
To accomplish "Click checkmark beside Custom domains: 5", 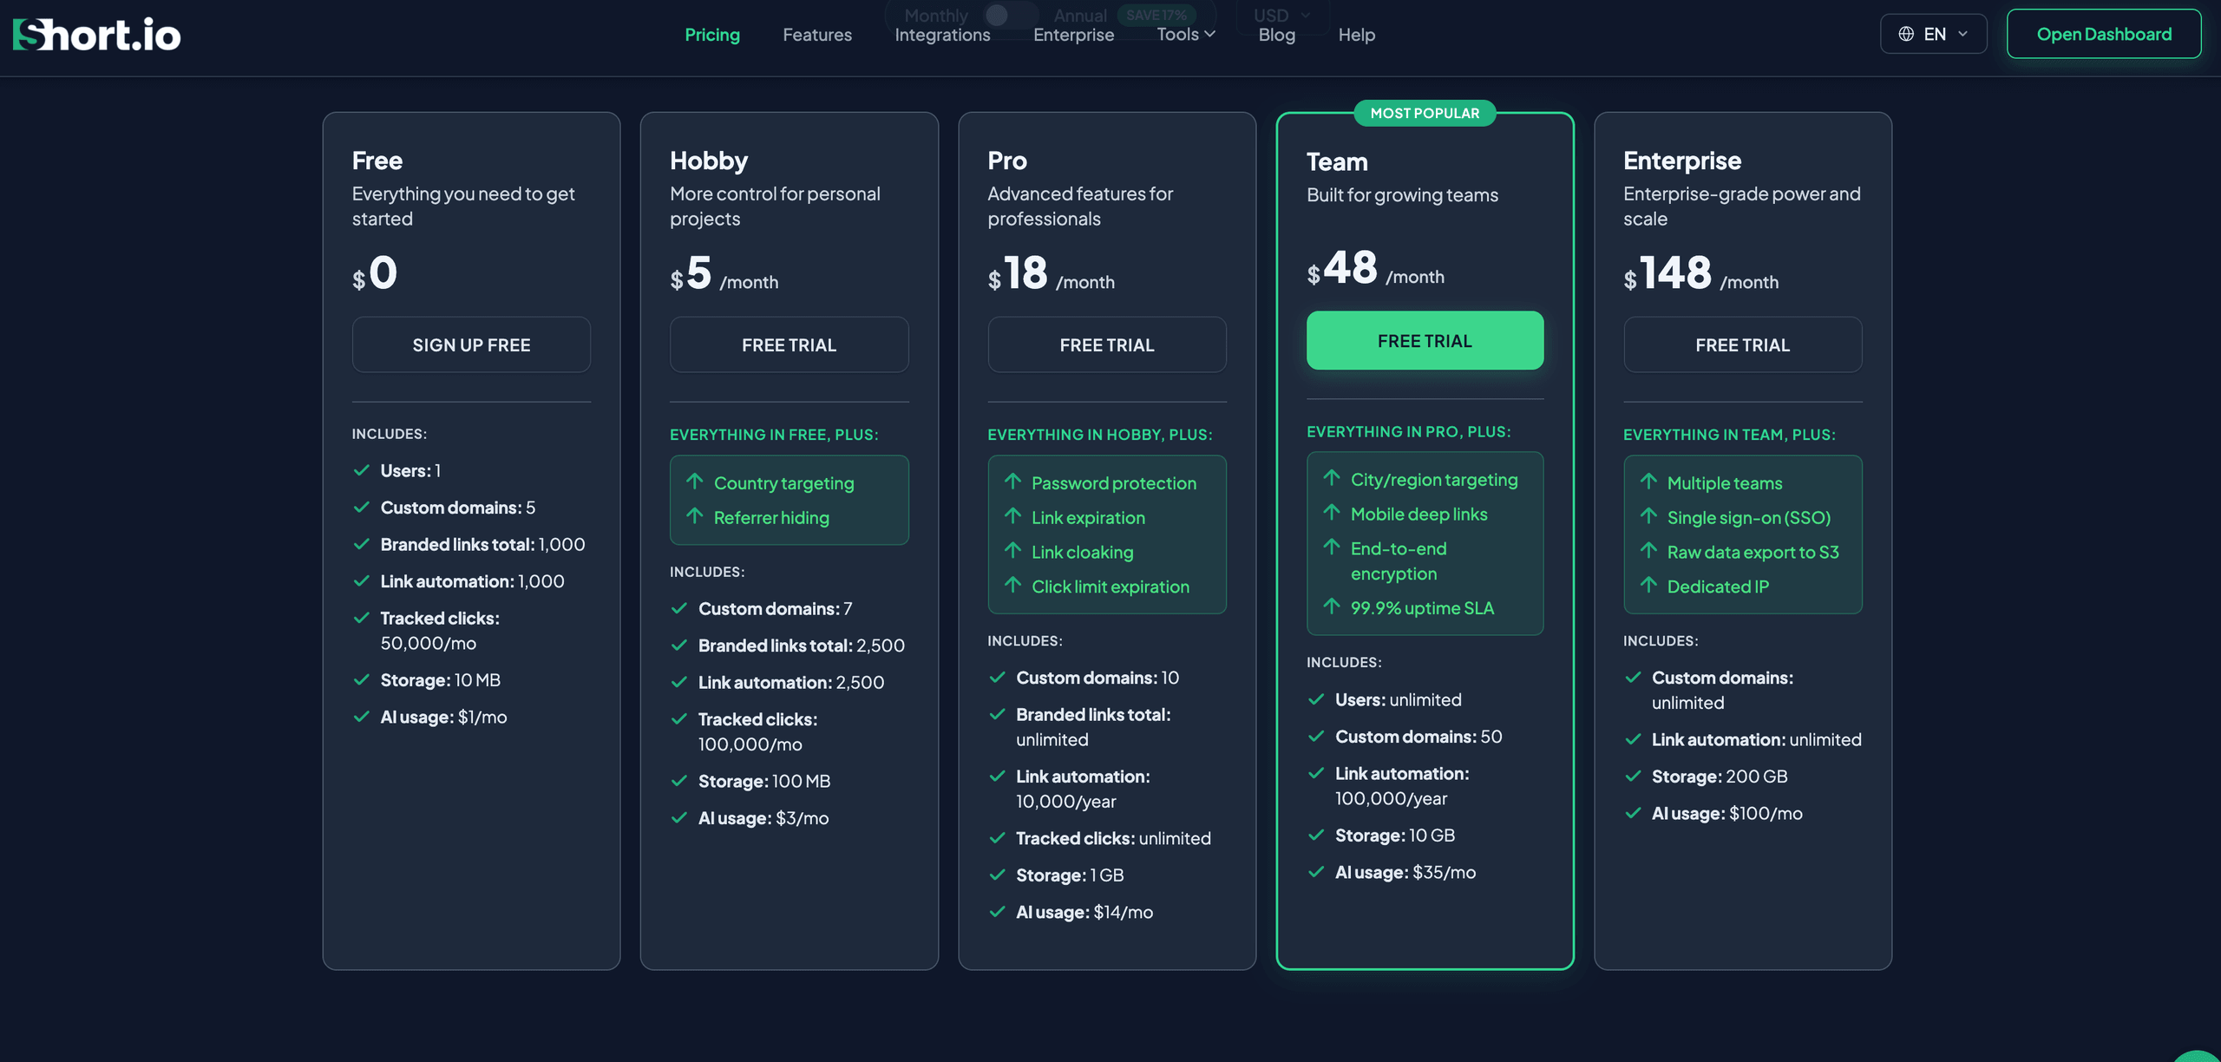I will point(362,507).
